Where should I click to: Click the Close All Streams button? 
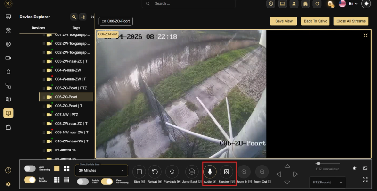351,21
